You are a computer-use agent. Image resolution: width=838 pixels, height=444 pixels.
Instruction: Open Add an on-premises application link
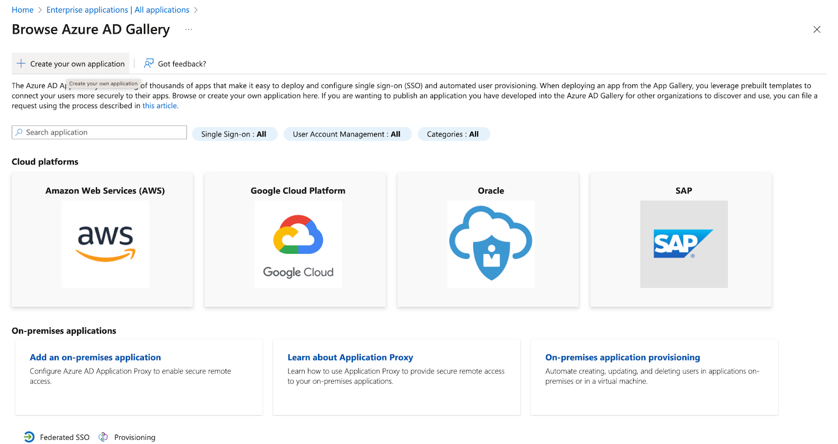pyautogui.click(x=95, y=357)
